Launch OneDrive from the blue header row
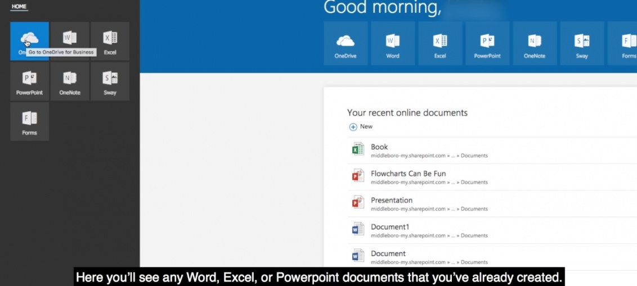Viewport: 637px width, 286px height. tap(346, 43)
